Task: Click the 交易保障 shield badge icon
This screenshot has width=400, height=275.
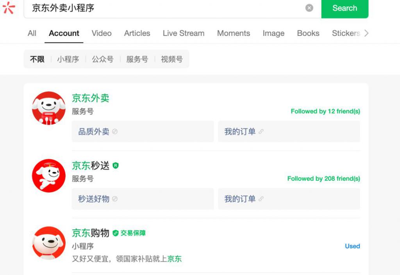Action: click(x=116, y=233)
